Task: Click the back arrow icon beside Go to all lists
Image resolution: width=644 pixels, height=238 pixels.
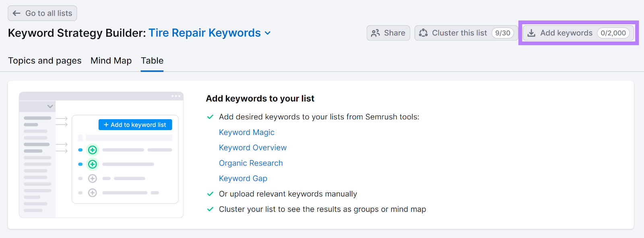Action: pos(17,13)
